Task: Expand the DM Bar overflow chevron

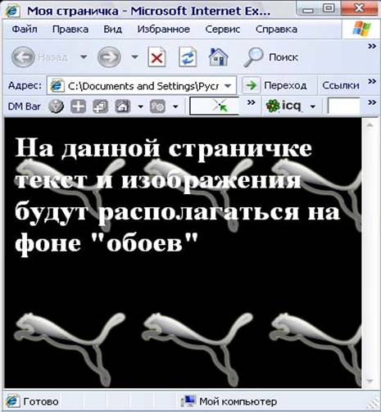Action: click(x=251, y=102)
